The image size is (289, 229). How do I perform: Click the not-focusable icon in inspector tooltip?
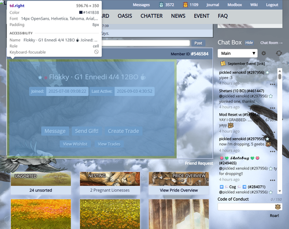(97, 52)
